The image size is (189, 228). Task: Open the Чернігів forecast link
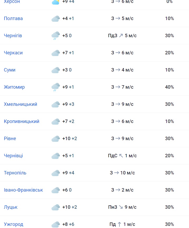[x=13, y=36]
